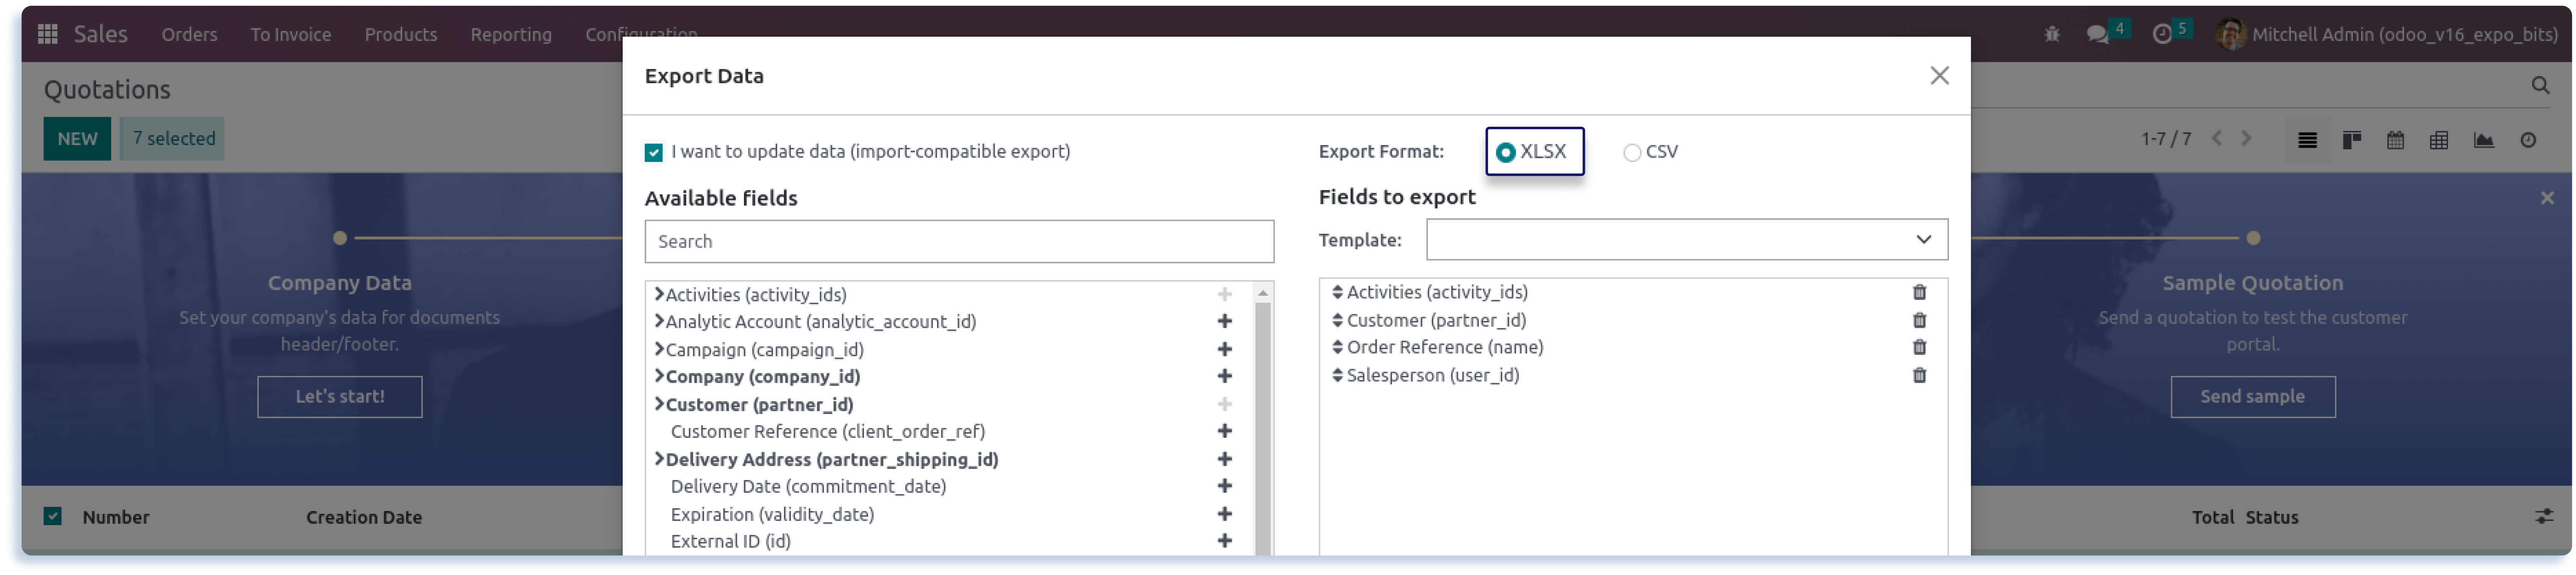Viewport: 2576px width, 575px height.
Task: Select XLSX export format
Action: pyautogui.click(x=1506, y=153)
